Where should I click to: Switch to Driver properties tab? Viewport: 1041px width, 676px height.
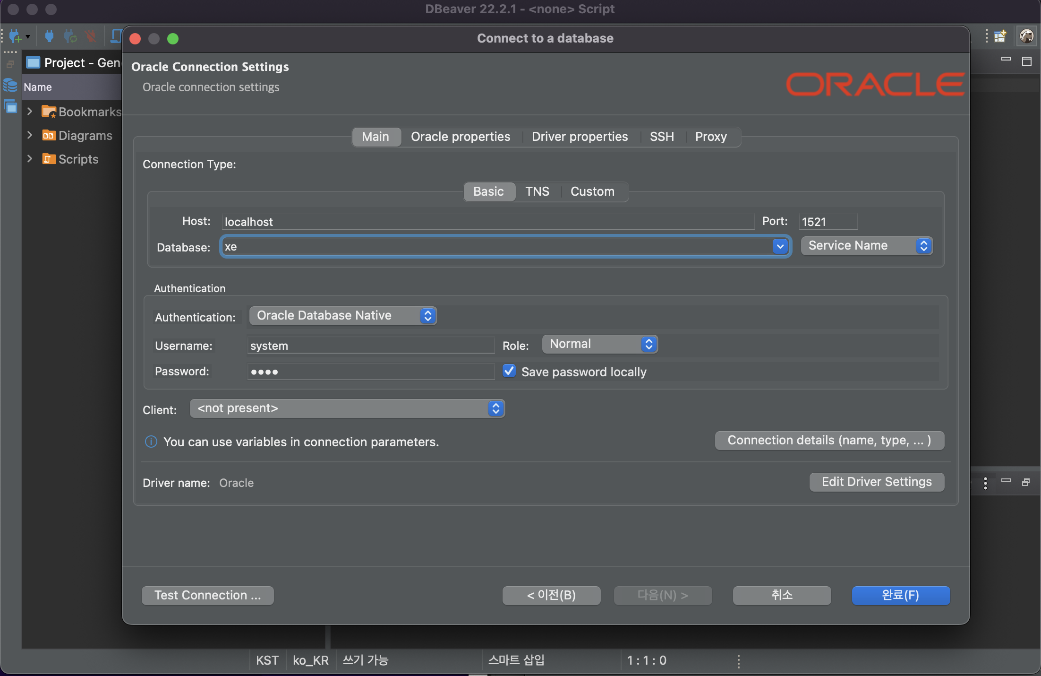click(580, 137)
